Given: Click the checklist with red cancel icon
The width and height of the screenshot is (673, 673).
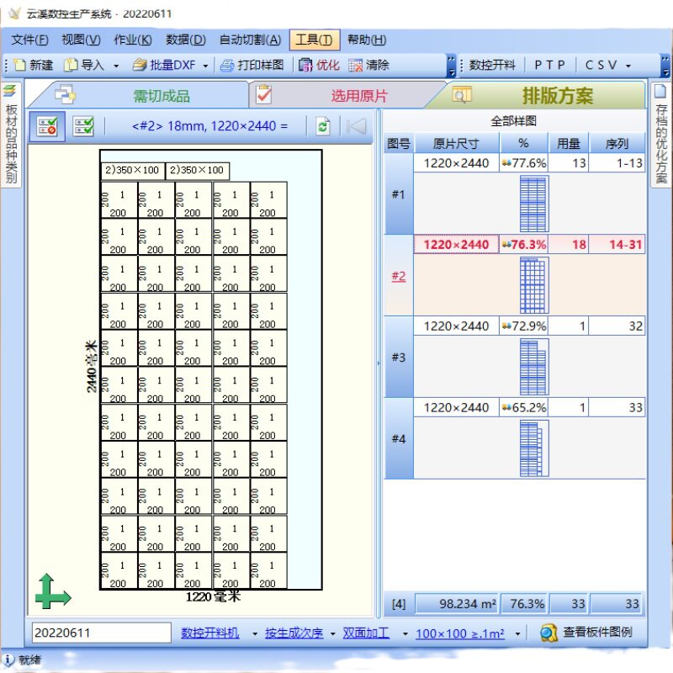Looking at the screenshot, I should tap(47, 126).
